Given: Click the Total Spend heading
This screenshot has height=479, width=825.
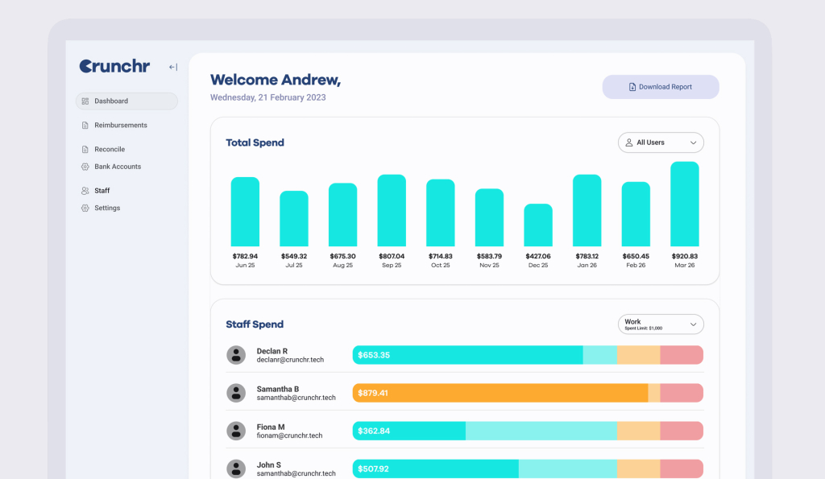Looking at the screenshot, I should [255, 142].
